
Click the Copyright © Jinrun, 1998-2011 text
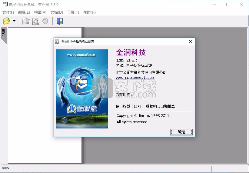pyautogui.click(x=143, y=116)
